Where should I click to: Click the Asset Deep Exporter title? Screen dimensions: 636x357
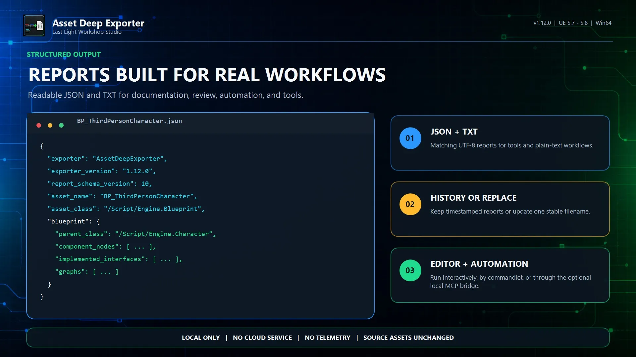click(x=98, y=23)
